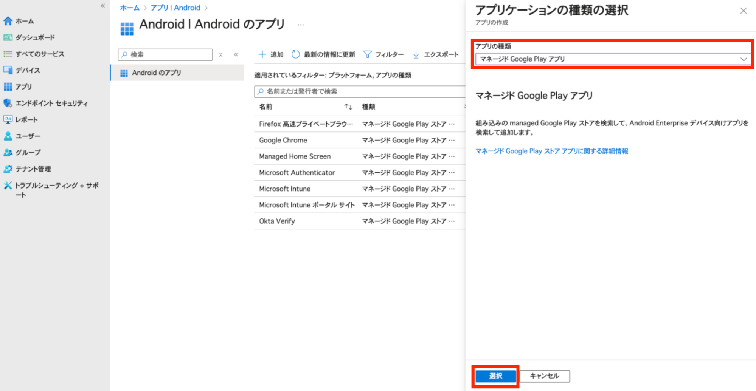Click the Groups icon in sidebar
This screenshot has width=756, height=391.
tap(8, 153)
